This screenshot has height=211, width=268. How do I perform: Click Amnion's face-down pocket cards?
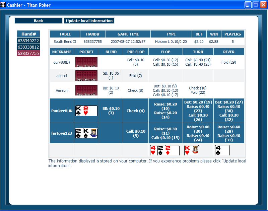point(86,90)
